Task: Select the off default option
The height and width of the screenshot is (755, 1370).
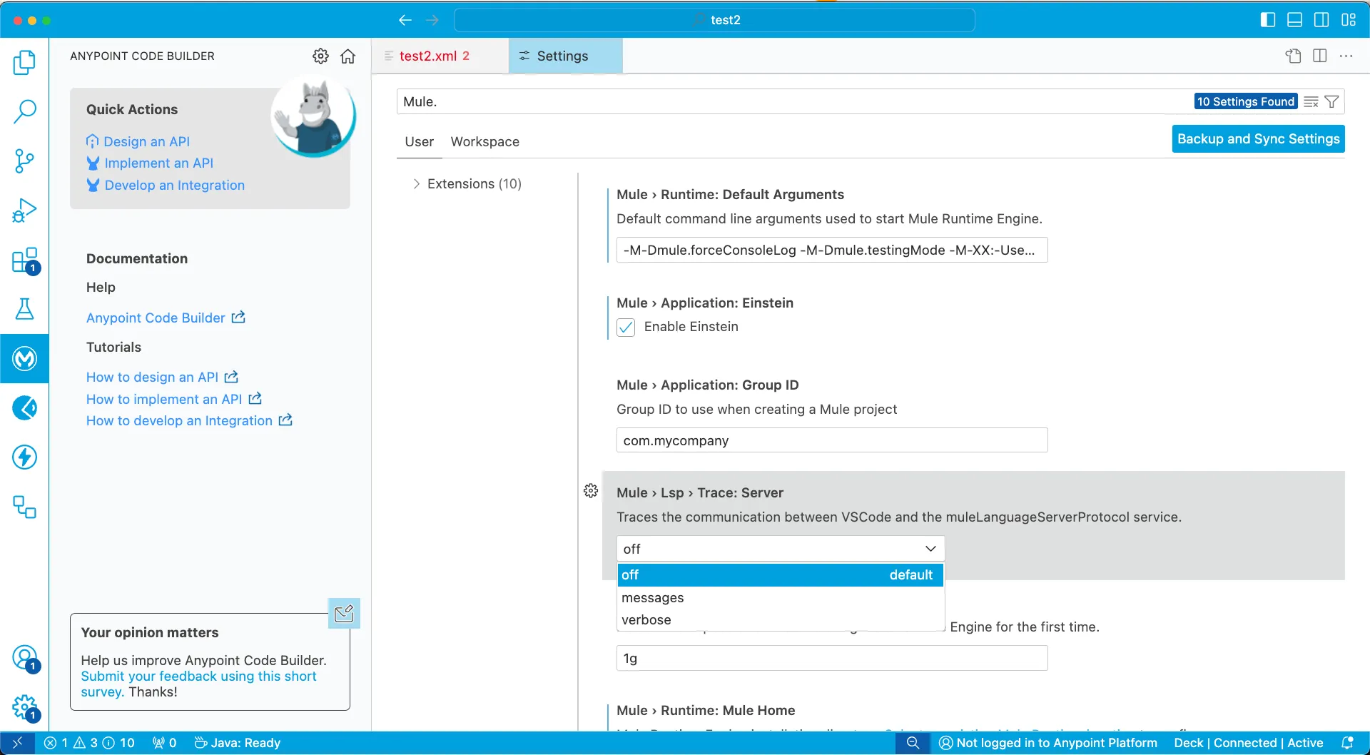Action: (x=780, y=575)
